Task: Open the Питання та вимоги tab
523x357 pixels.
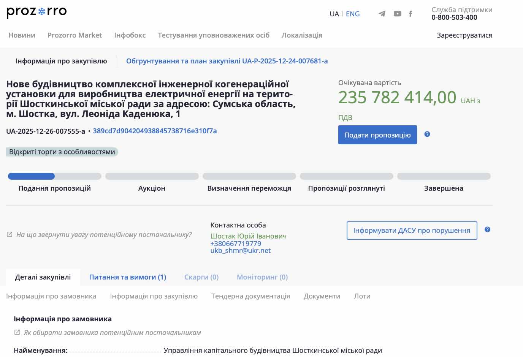Action: [127, 277]
